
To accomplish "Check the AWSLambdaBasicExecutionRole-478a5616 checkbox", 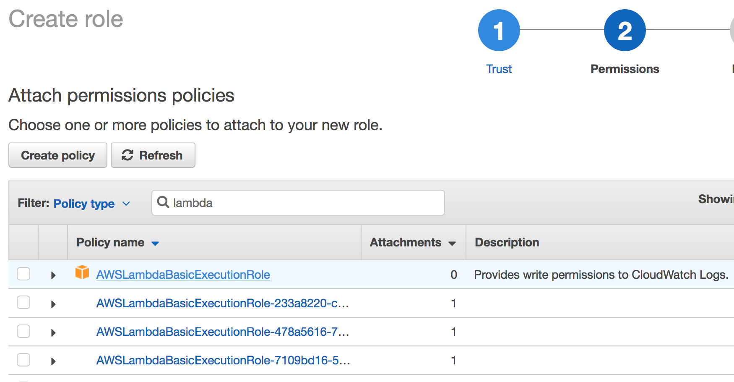I will pyautogui.click(x=23, y=331).
